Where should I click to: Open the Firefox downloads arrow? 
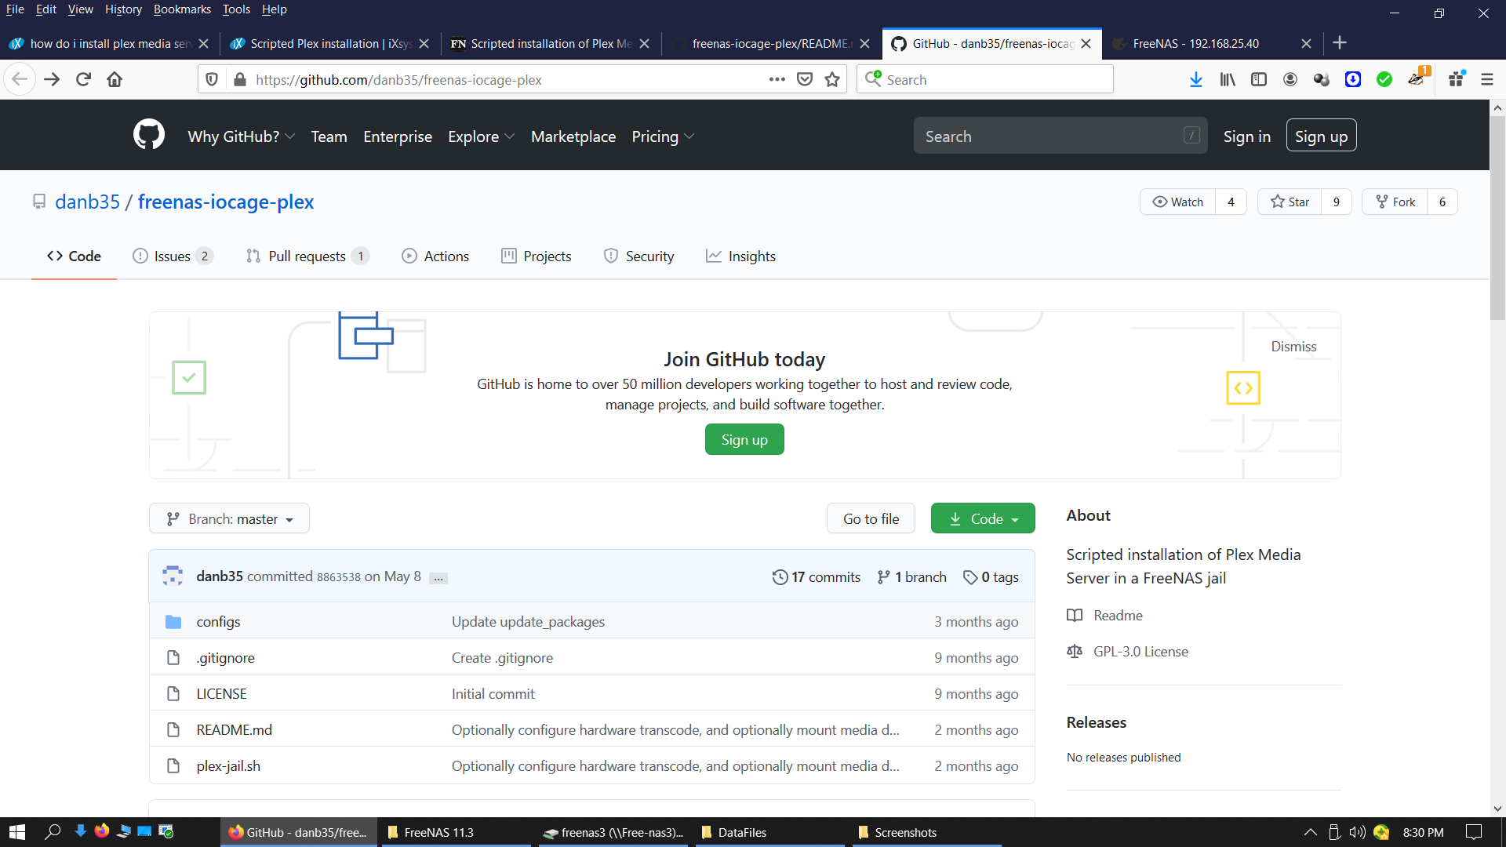[1196, 79]
